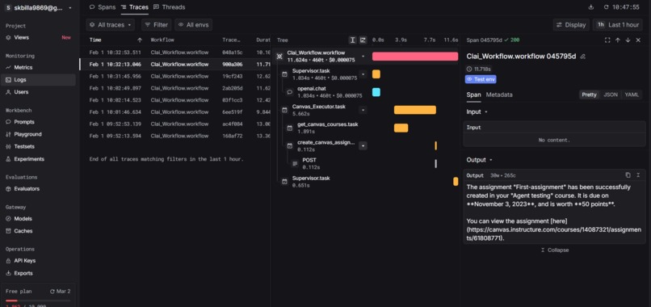651x307 pixels.
Task: Refresh traces using the refresh icon
Action: [606, 7]
